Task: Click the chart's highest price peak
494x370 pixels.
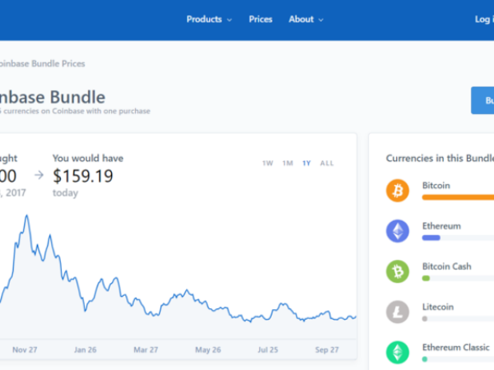Action: point(27,216)
